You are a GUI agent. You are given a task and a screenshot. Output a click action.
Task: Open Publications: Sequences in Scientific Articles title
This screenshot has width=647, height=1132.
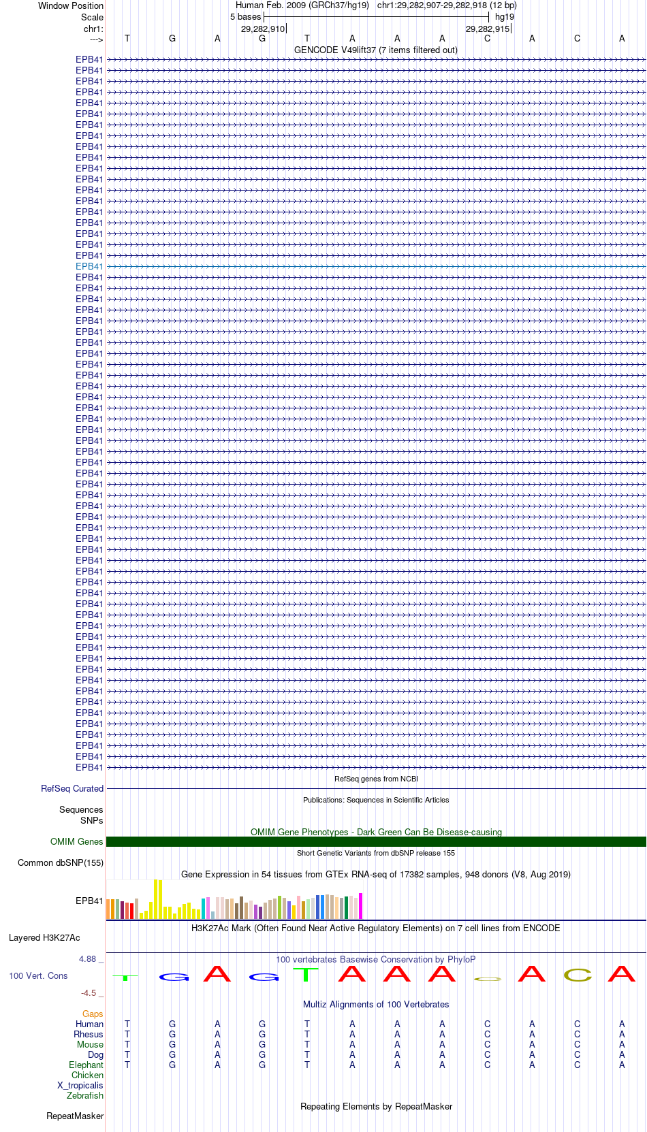coord(376,800)
